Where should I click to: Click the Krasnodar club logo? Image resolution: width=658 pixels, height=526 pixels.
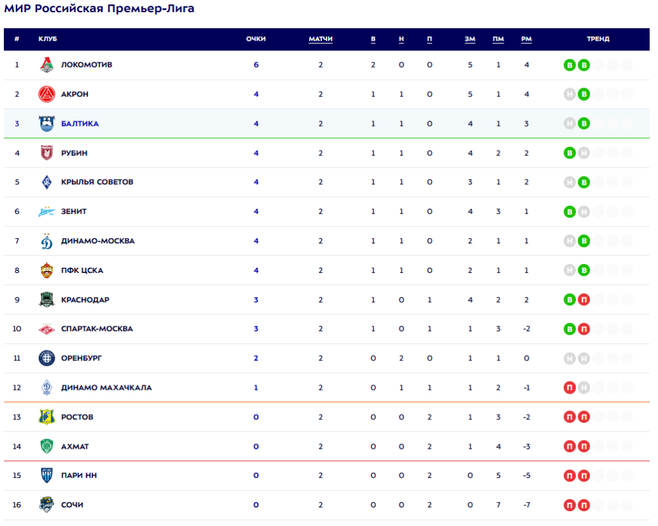point(46,299)
